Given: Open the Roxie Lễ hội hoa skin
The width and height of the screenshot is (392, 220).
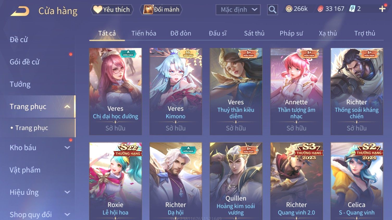Looking at the screenshot, I should (x=115, y=181).
